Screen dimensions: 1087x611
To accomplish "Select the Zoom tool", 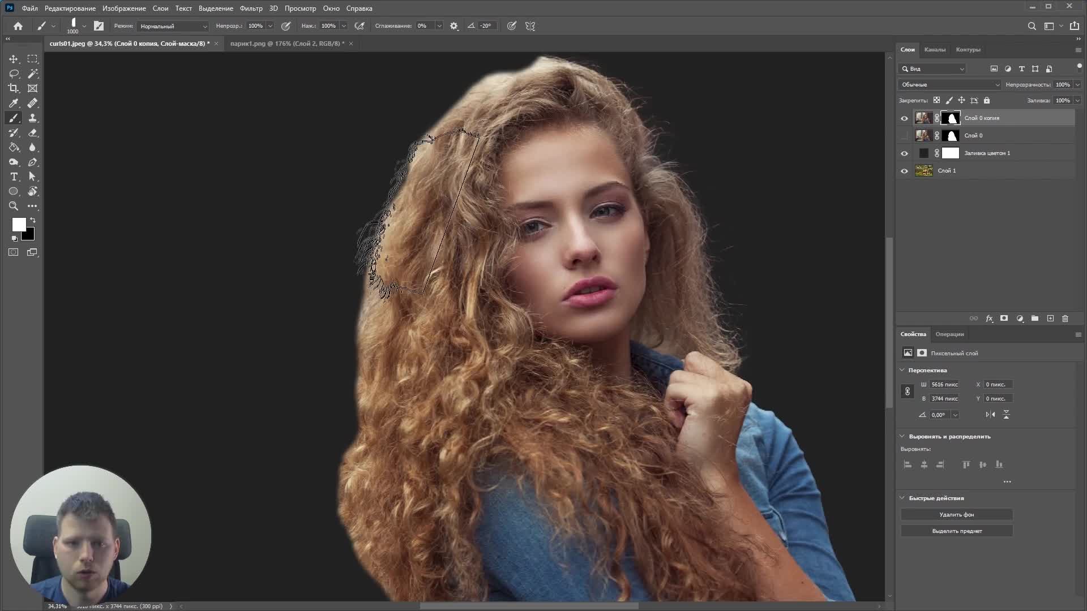I will [14, 206].
